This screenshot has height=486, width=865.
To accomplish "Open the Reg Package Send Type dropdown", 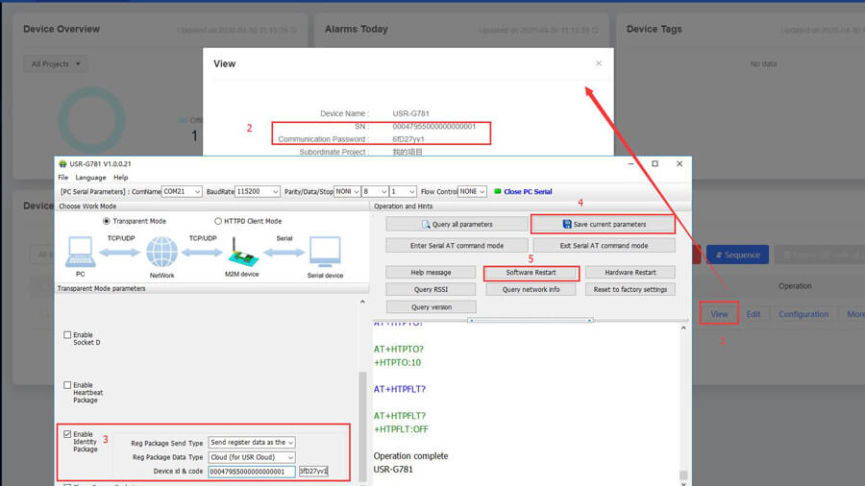I will pyautogui.click(x=252, y=443).
